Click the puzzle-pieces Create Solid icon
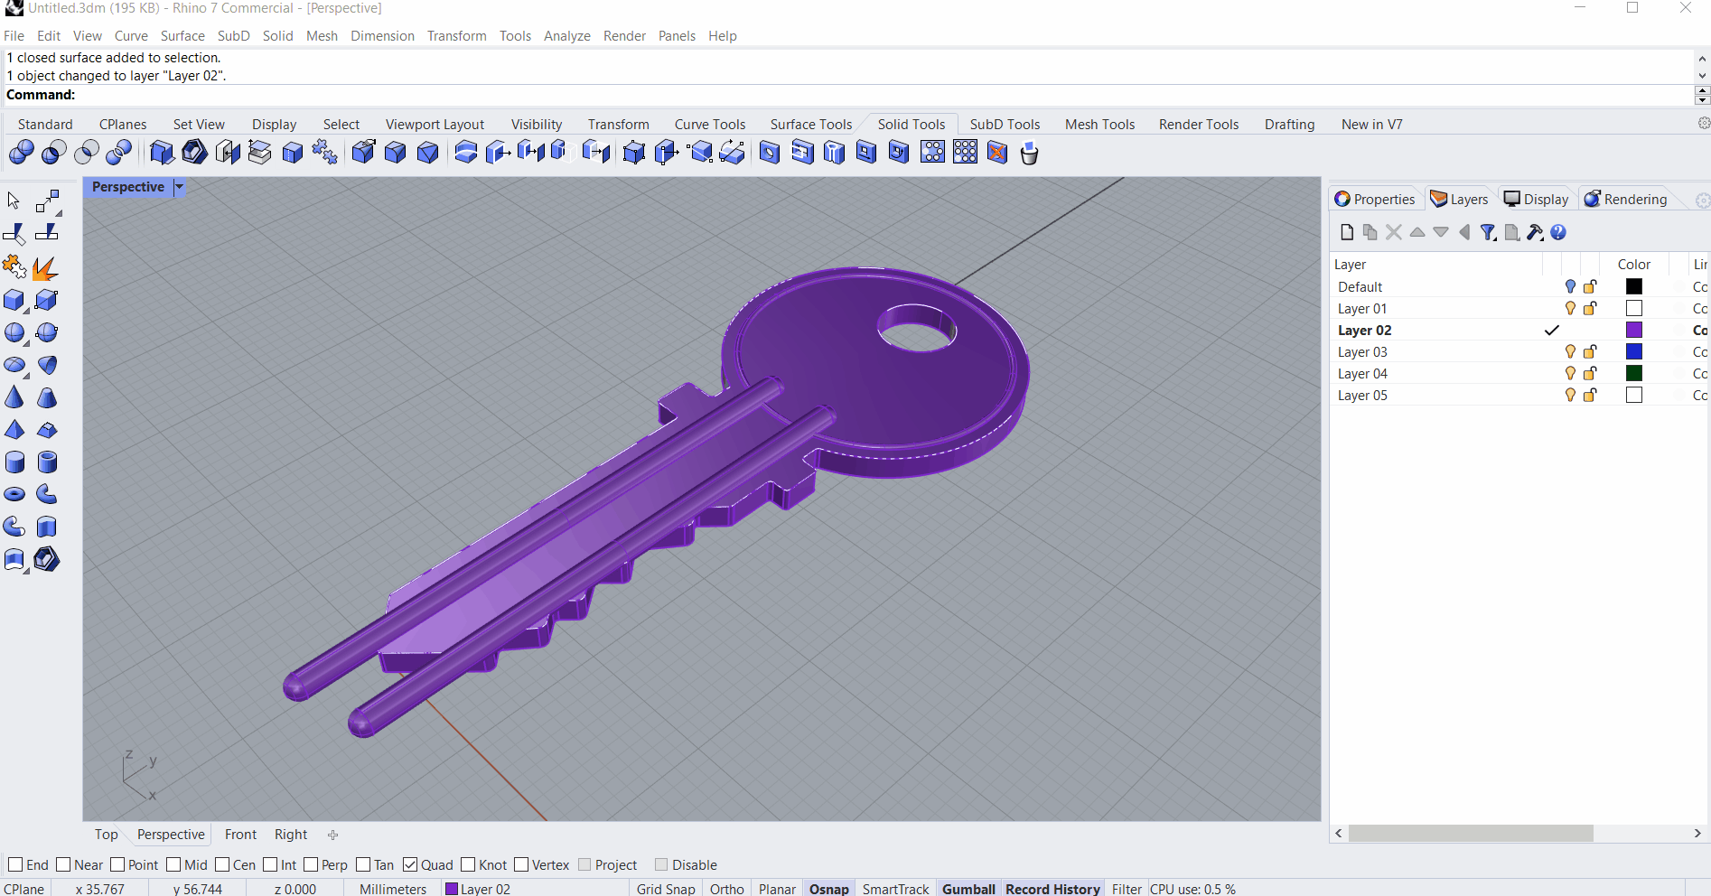Image resolution: width=1711 pixels, height=896 pixels. (324, 153)
